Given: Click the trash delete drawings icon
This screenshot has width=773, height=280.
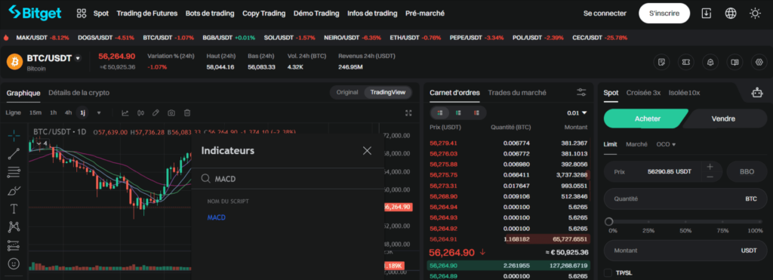Looking at the screenshot, I should coord(187,113).
